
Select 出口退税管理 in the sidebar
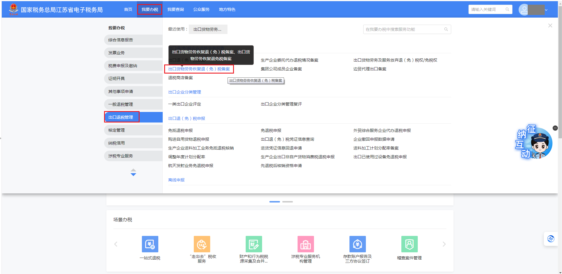point(121,117)
